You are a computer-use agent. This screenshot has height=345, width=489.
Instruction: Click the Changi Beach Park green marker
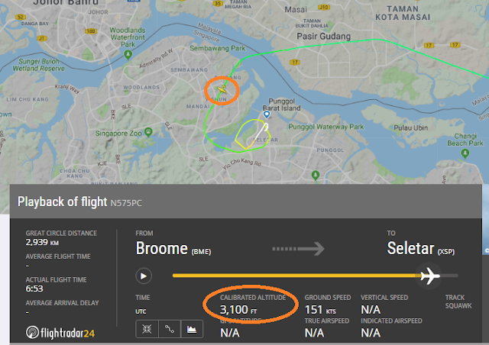465,153
